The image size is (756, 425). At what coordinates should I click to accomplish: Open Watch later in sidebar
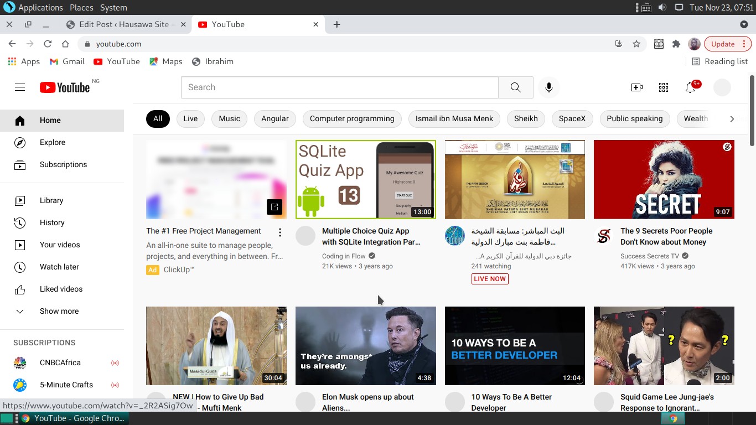[62, 267]
